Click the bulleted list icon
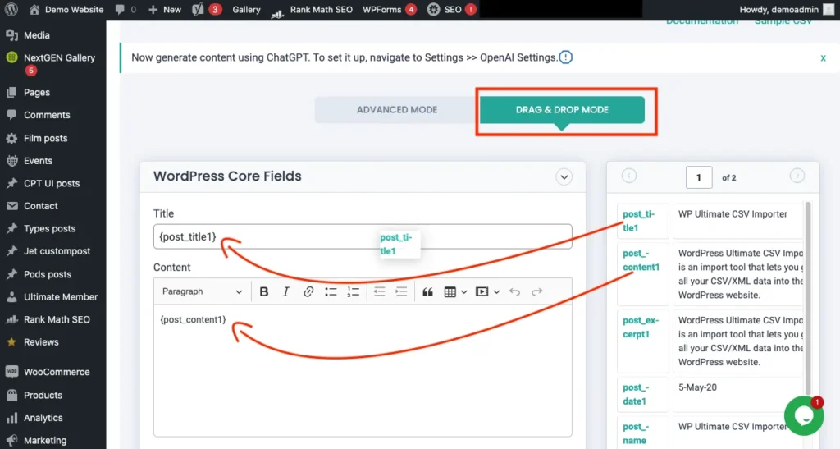This screenshot has height=449, width=840. pyautogui.click(x=331, y=291)
